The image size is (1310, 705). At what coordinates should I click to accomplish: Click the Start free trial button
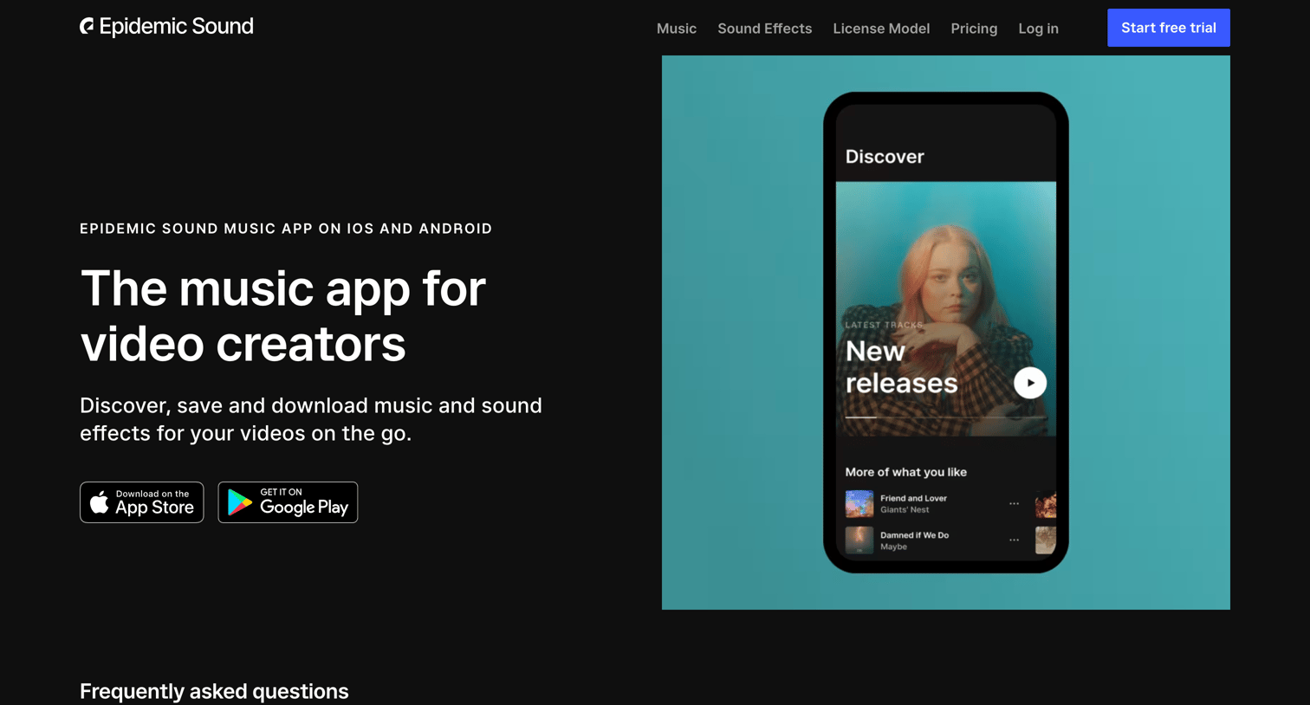1169,28
